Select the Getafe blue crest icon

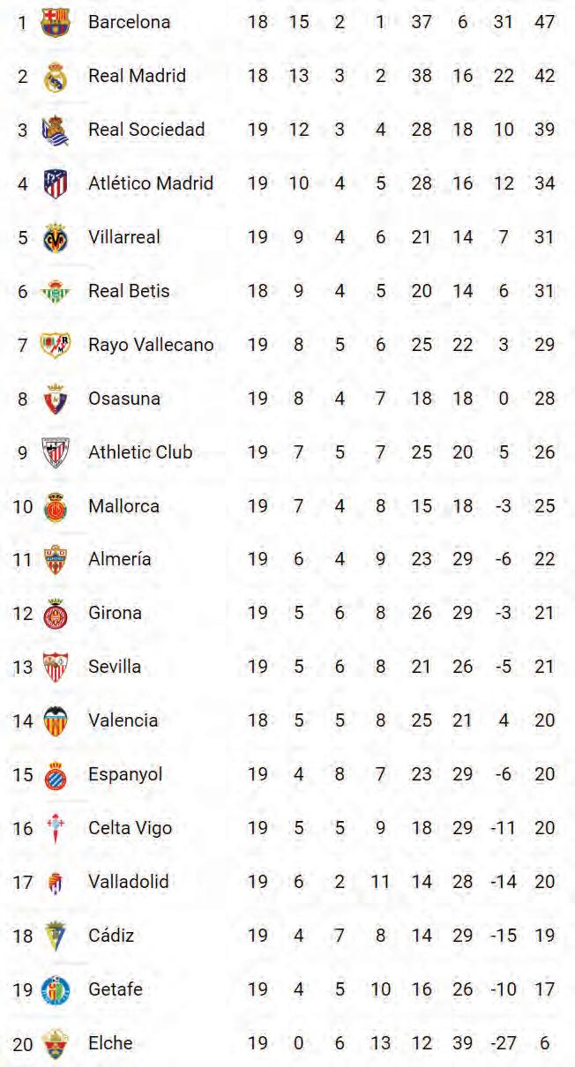[55, 990]
